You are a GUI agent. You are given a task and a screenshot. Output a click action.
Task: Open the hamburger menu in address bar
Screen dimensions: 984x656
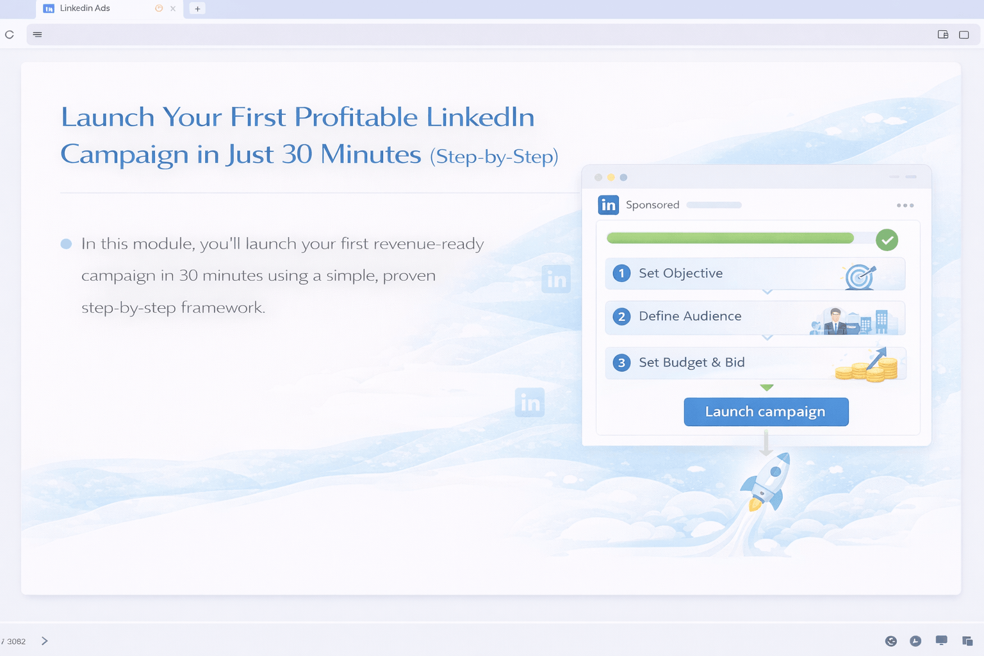click(38, 35)
